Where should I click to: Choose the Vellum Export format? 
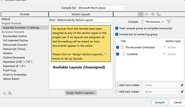(11, 79)
